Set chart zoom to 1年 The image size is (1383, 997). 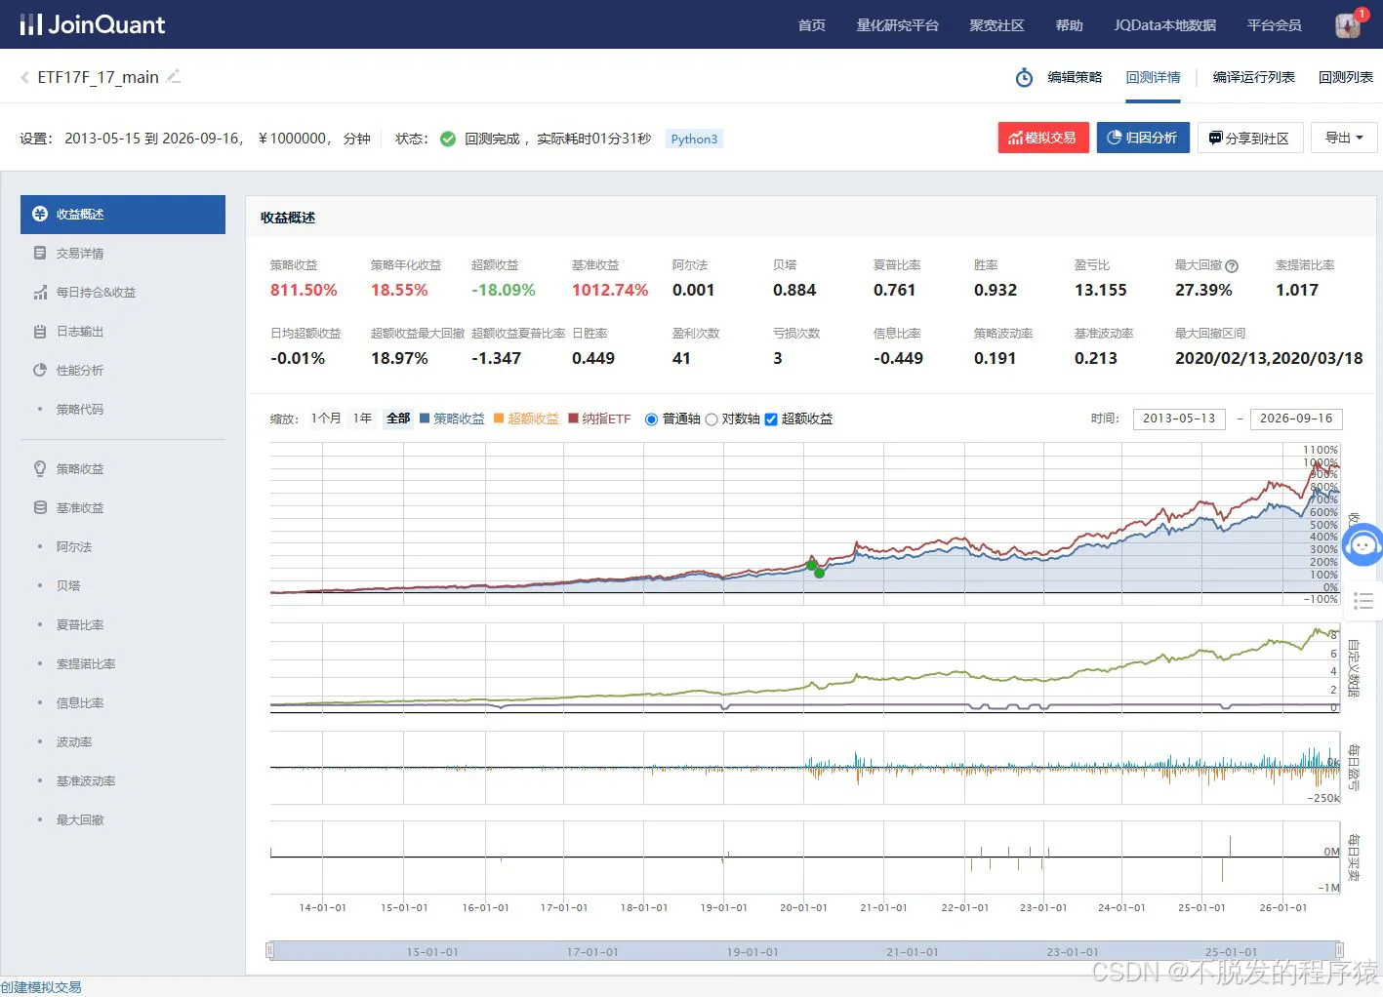point(362,419)
